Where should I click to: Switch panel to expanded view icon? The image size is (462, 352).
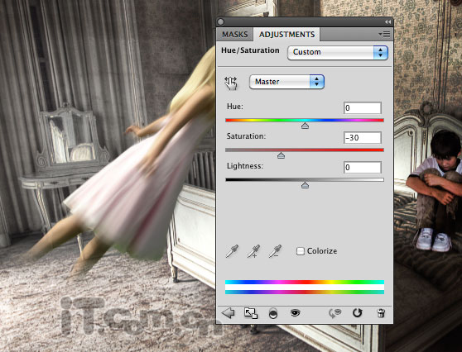pyautogui.click(x=251, y=313)
